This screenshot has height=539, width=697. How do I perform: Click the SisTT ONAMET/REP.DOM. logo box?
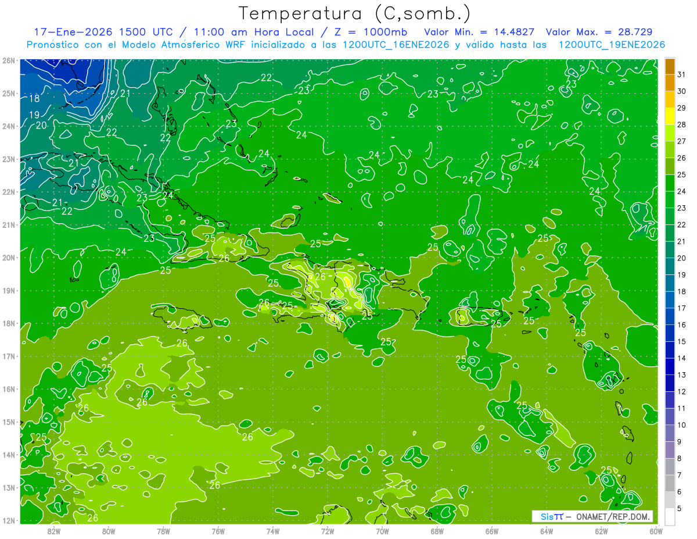pyautogui.click(x=592, y=516)
